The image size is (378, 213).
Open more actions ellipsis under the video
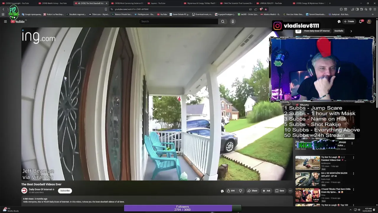coord(290,191)
